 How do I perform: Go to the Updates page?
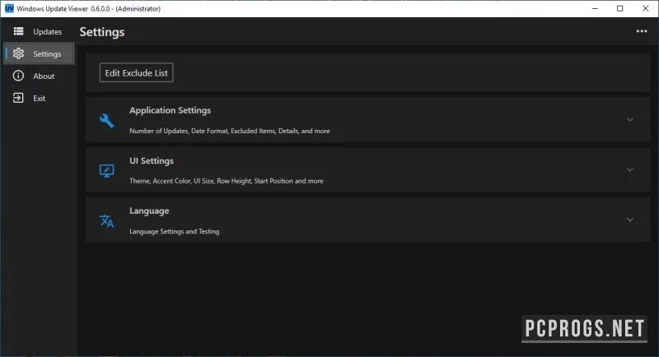pyautogui.click(x=39, y=31)
